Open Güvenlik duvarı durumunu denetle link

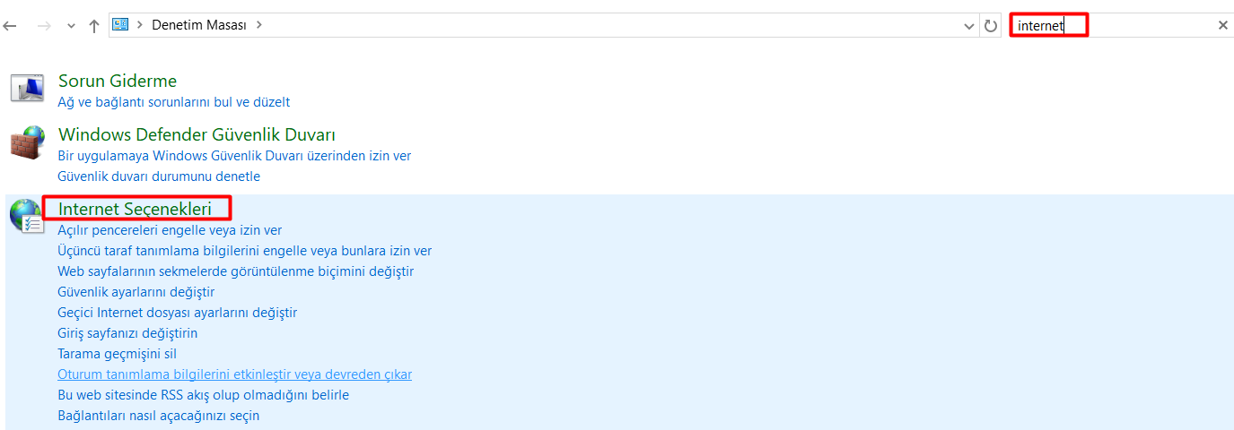(x=159, y=176)
